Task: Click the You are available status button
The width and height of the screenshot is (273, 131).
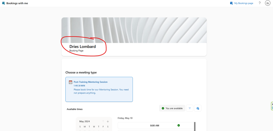Action: click(172, 108)
